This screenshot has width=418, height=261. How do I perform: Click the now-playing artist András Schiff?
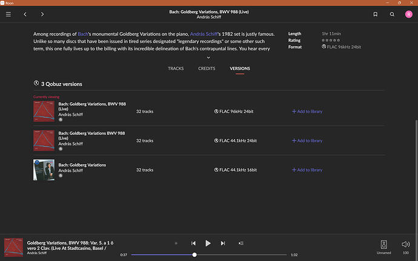[37, 253]
